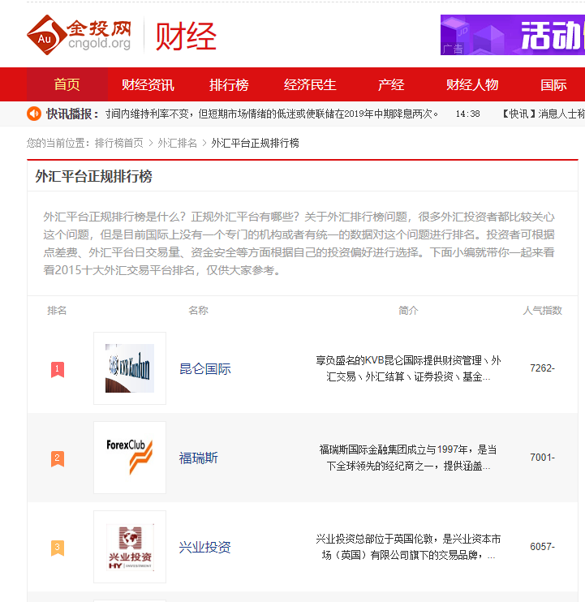Viewport: 585px width, 602px height.
Task: Click the 金投网 cngold.org logo
Action: tap(79, 35)
